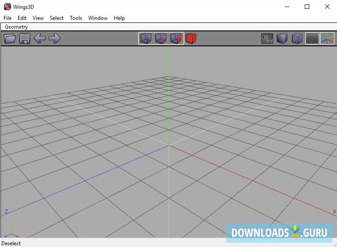Minimize the Wings3D window
Viewport: 337px width, 247px height.
[287, 7]
